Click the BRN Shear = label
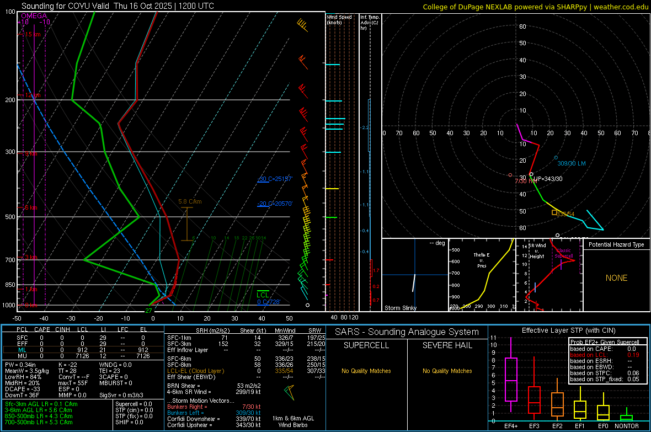 coord(184,386)
